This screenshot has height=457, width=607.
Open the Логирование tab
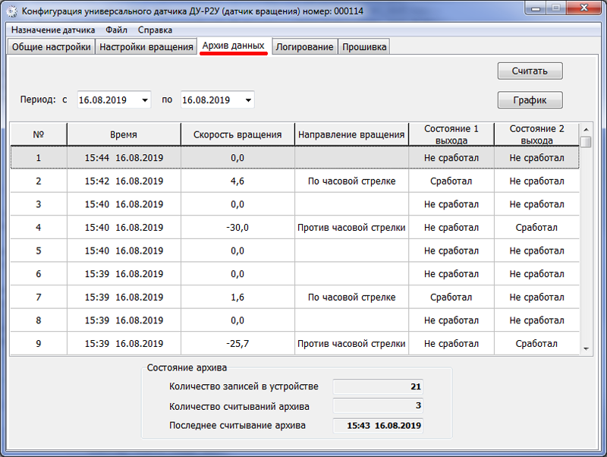click(304, 47)
